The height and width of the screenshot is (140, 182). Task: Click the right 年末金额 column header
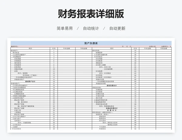click(148, 48)
